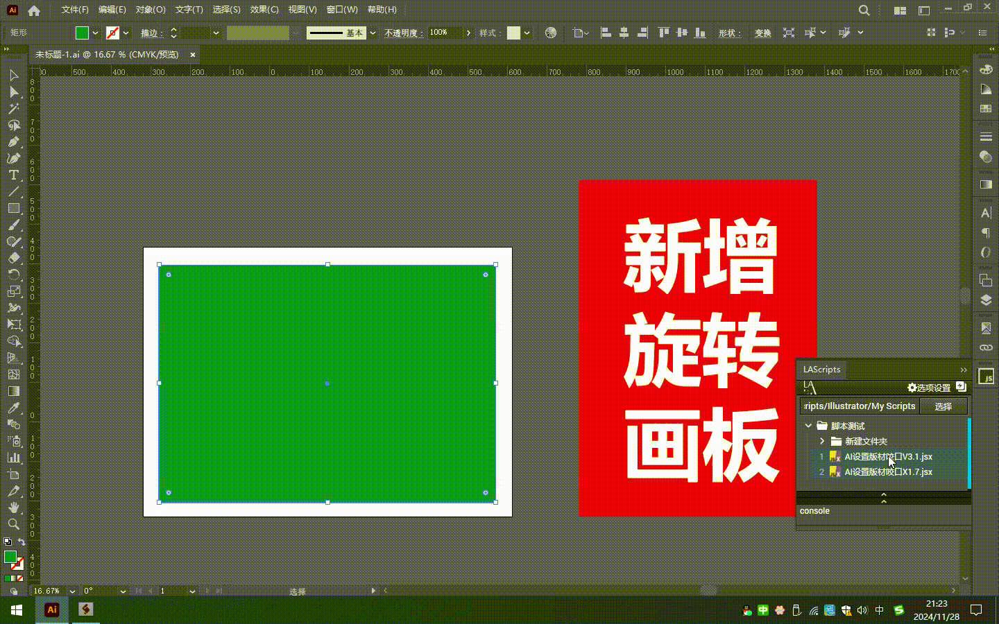Screen dimensions: 999x624
Task: Collapse the 脚本测试 folder in LAScripts
Action: [x=808, y=426]
